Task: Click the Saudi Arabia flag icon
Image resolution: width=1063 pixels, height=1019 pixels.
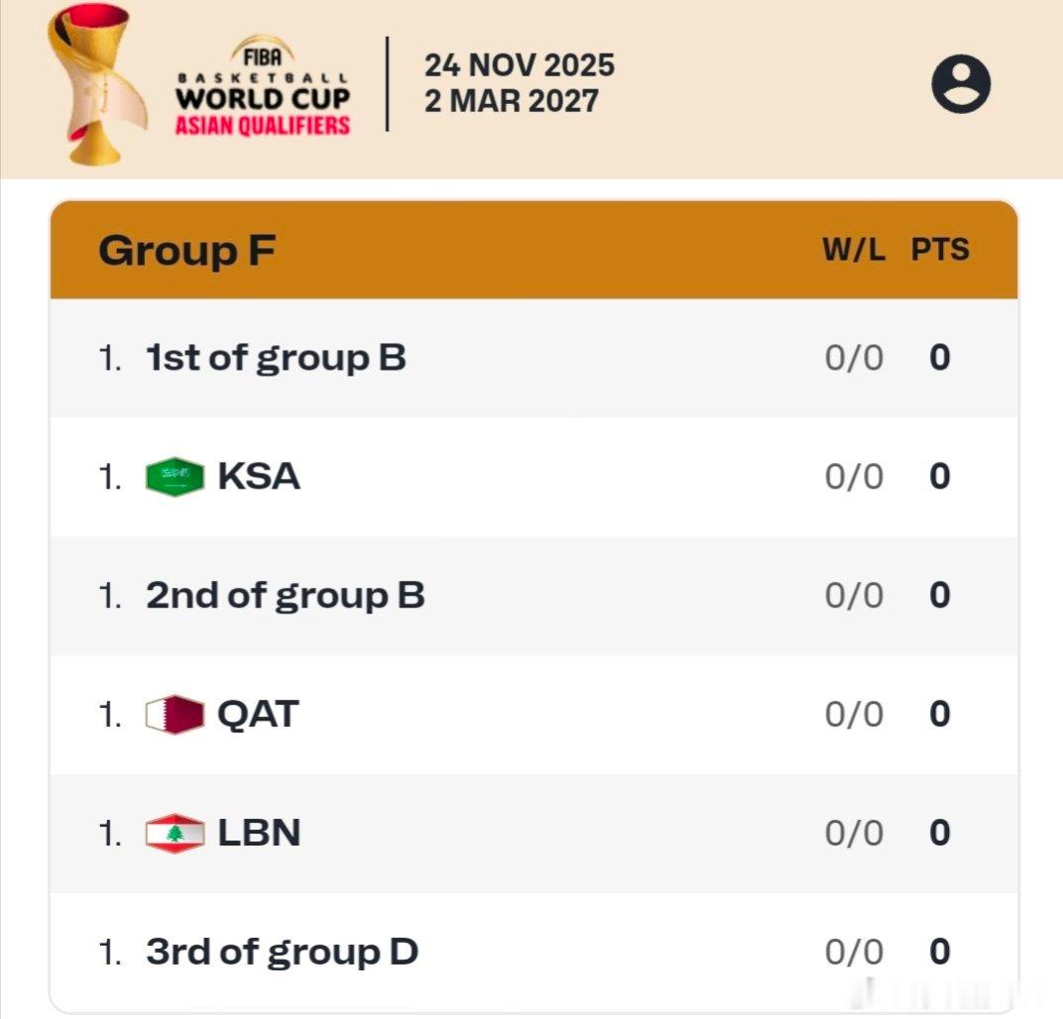Action: 175,477
